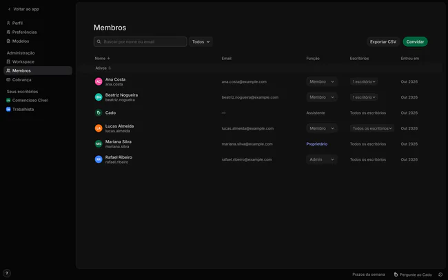Open Trabalhista office
Screen dimensions: 448x280
pos(38,109)
